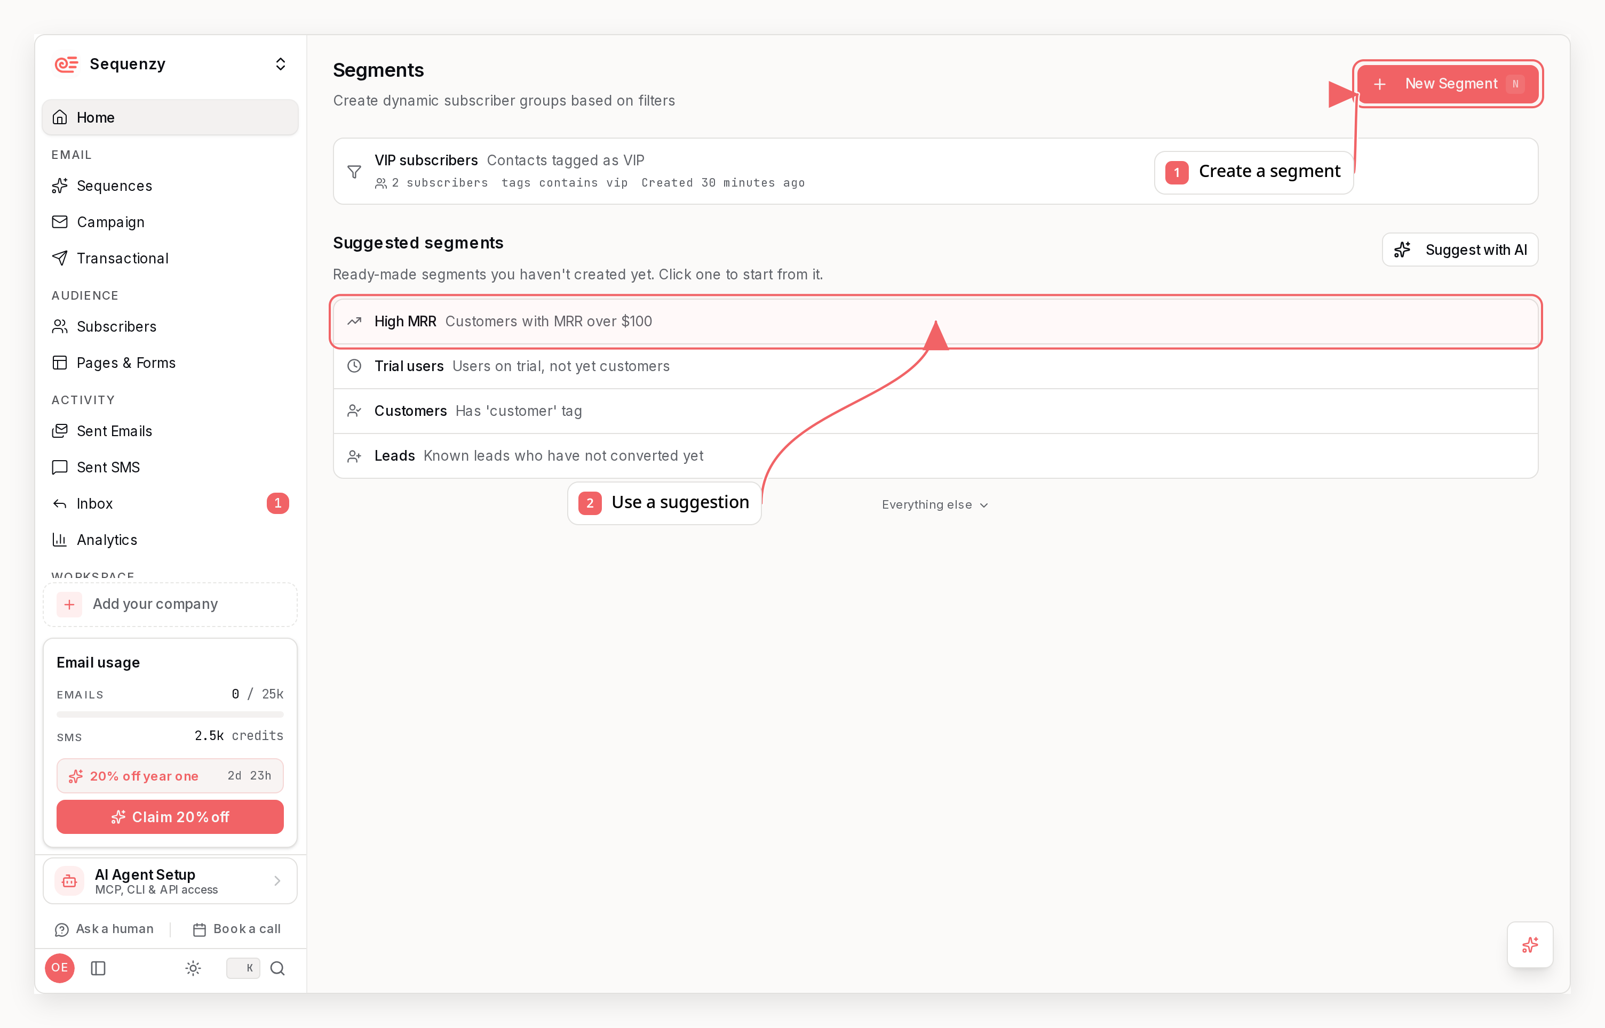Open the OE user avatar menu
Image resolution: width=1605 pixels, height=1028 pixels.
(60, 968)
